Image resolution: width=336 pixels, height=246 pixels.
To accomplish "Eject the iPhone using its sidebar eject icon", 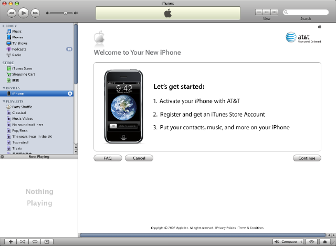I will click(70, 94).
